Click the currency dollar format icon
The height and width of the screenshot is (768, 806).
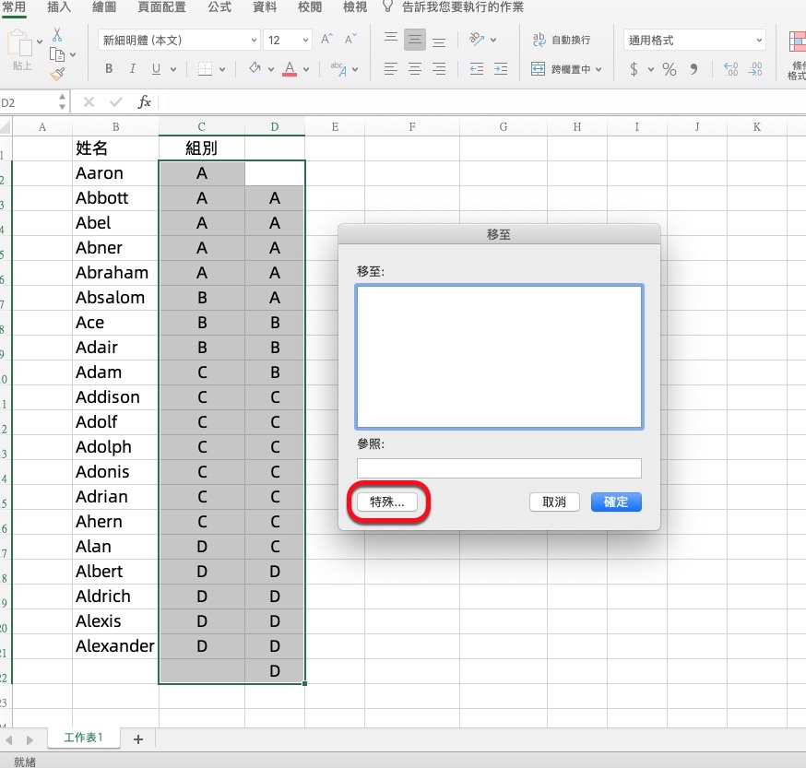click(x=634, y=70)
